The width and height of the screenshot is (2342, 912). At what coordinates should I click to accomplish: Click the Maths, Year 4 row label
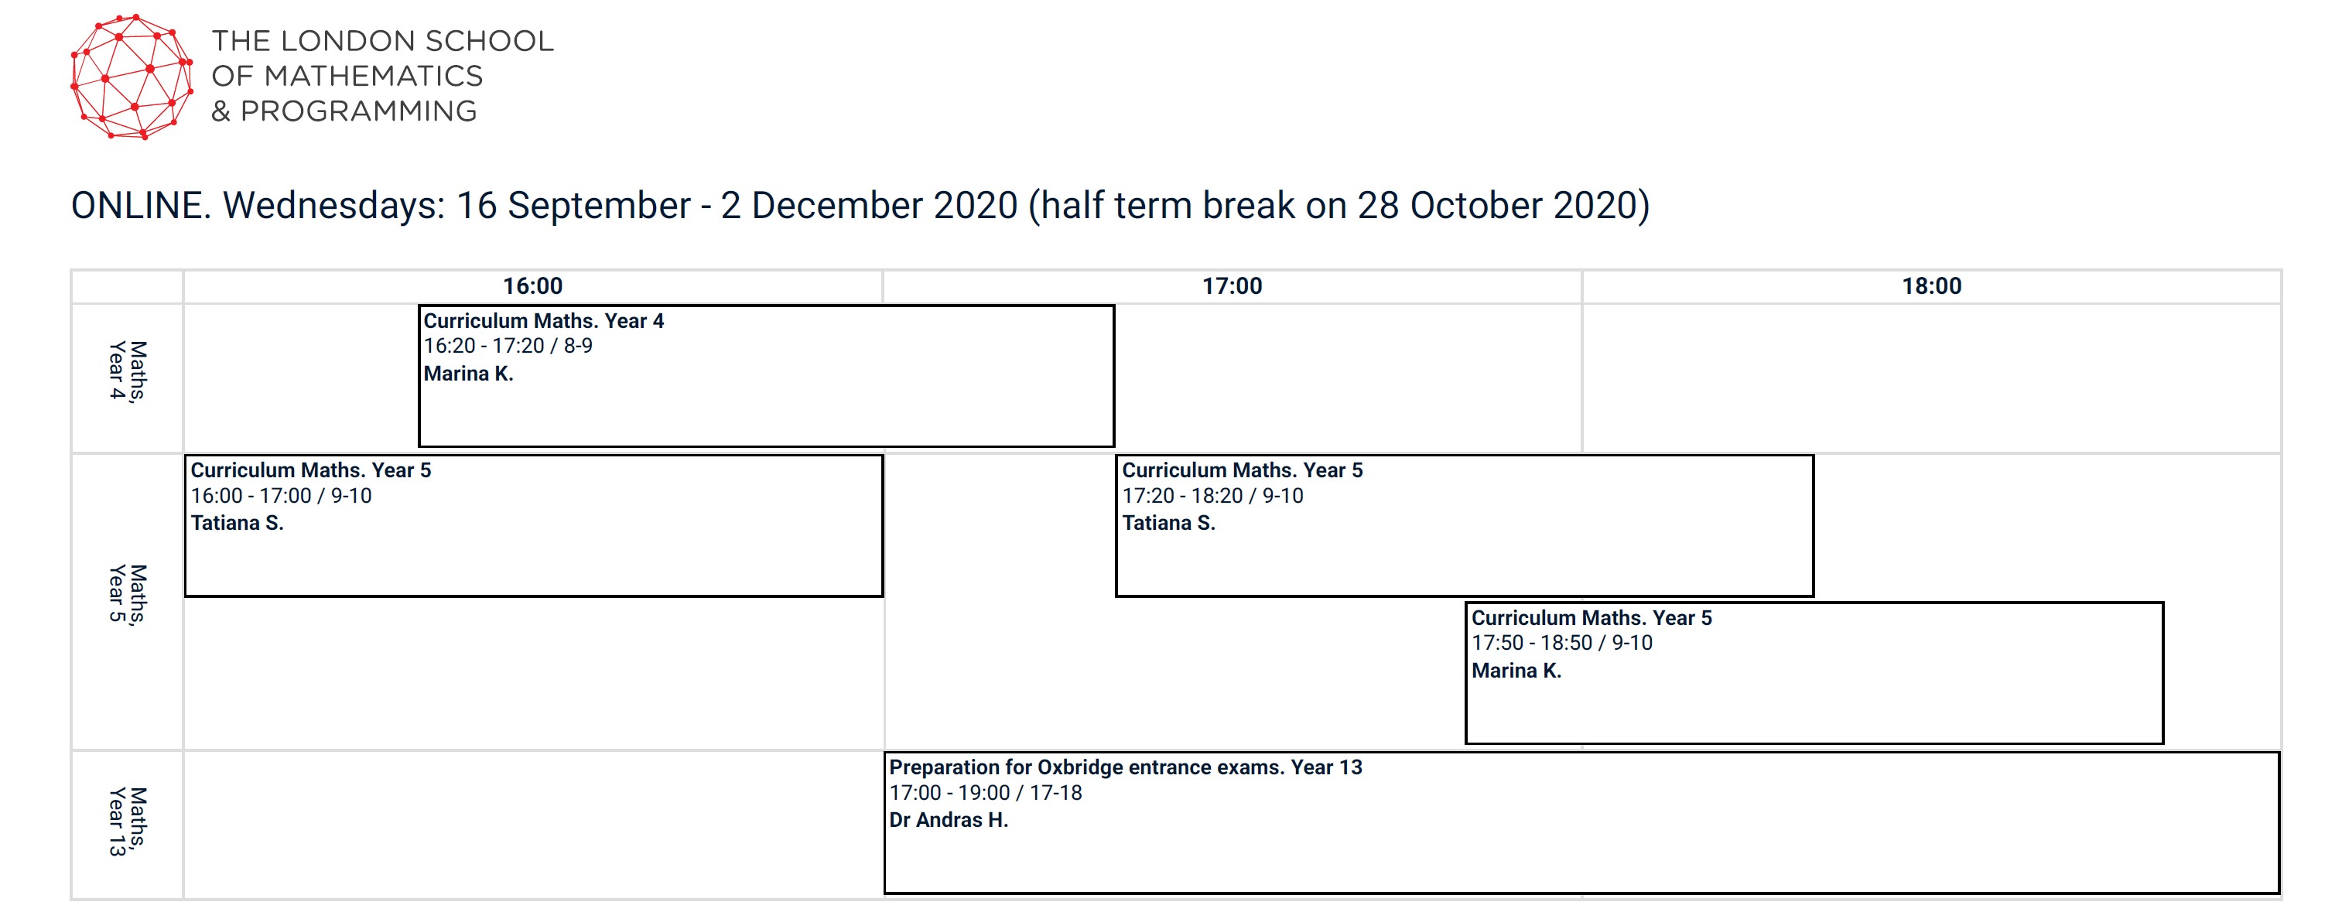click(x=128, y=371)
